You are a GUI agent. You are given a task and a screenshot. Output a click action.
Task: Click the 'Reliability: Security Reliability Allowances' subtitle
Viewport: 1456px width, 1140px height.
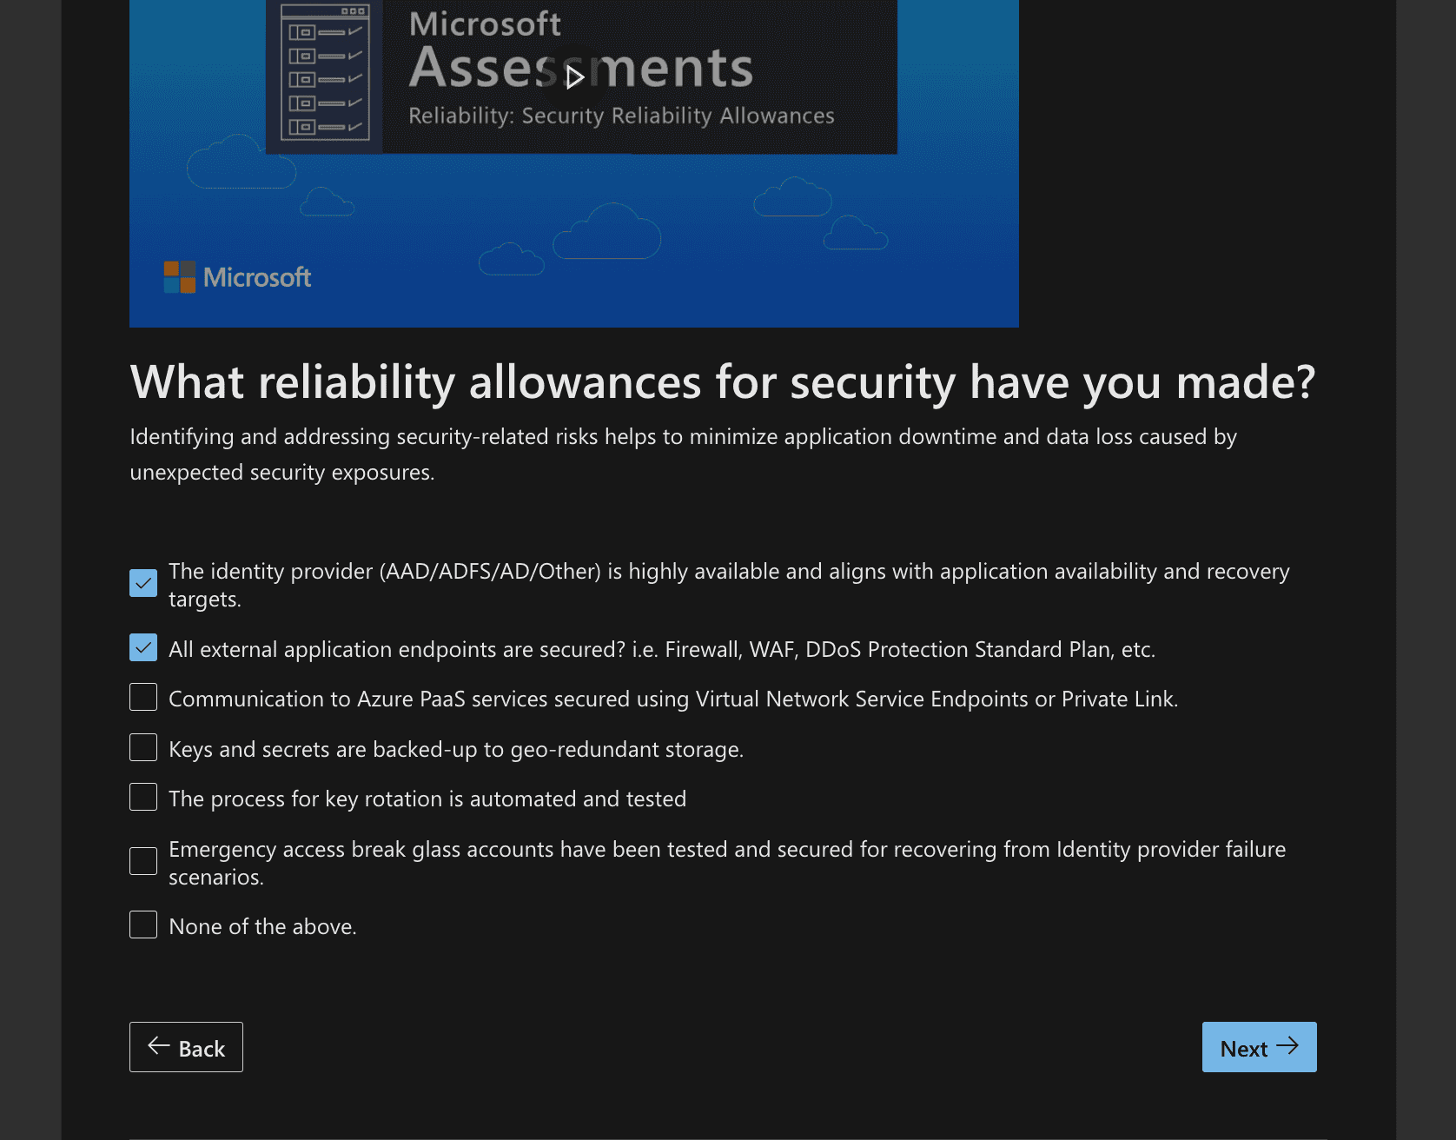point(621,116)
